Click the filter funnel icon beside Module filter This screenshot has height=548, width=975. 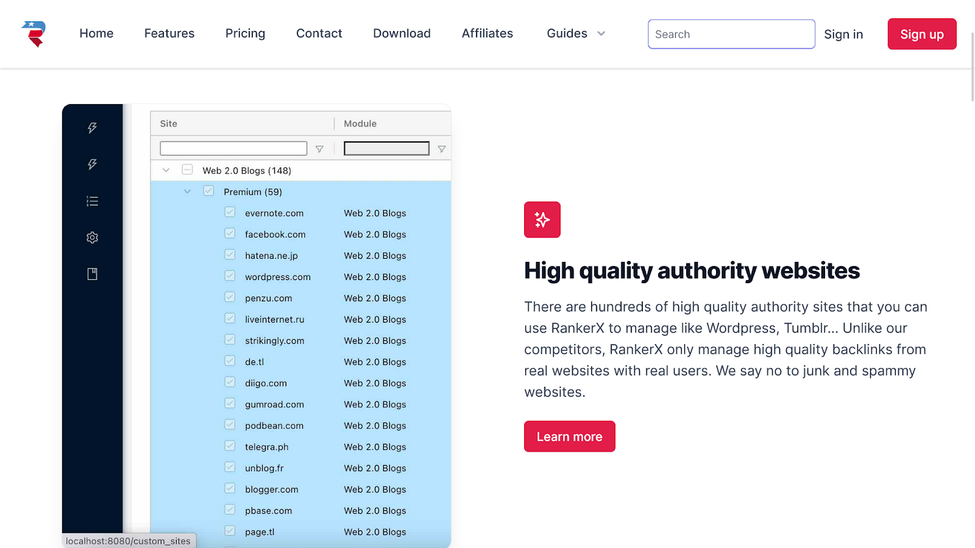point(442,149)
